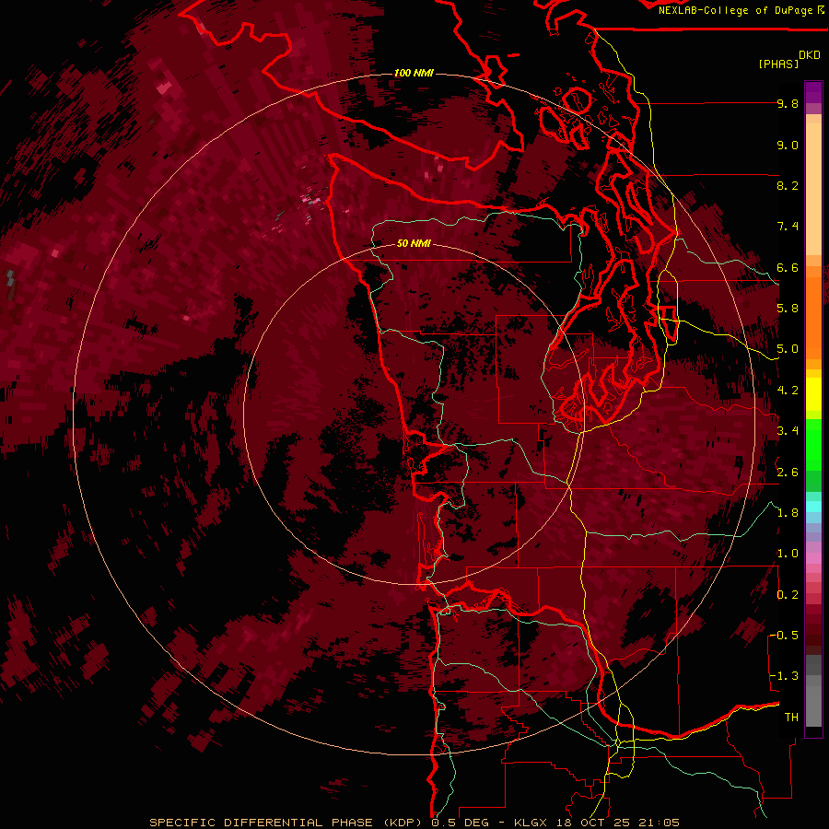Click the TH threshold legend label
This screenshot has height=829, width=829.
[x=791, y=718]
